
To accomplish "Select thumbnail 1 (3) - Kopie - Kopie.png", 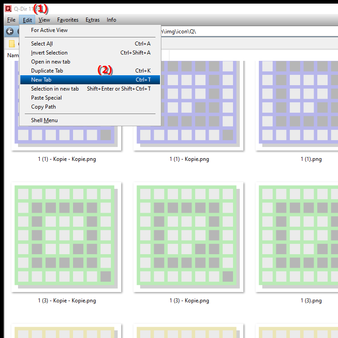I will 66,237.
